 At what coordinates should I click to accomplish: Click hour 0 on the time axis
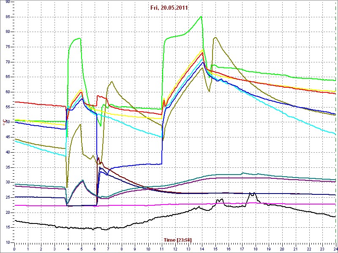[14, 248]
